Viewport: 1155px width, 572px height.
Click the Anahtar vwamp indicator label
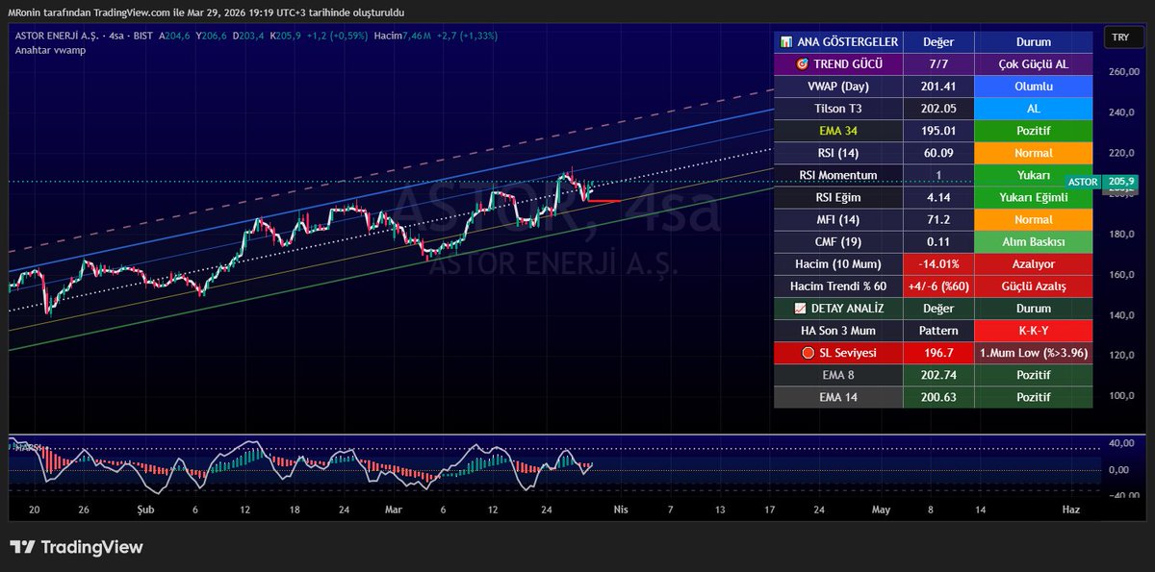tap(50, 50)
